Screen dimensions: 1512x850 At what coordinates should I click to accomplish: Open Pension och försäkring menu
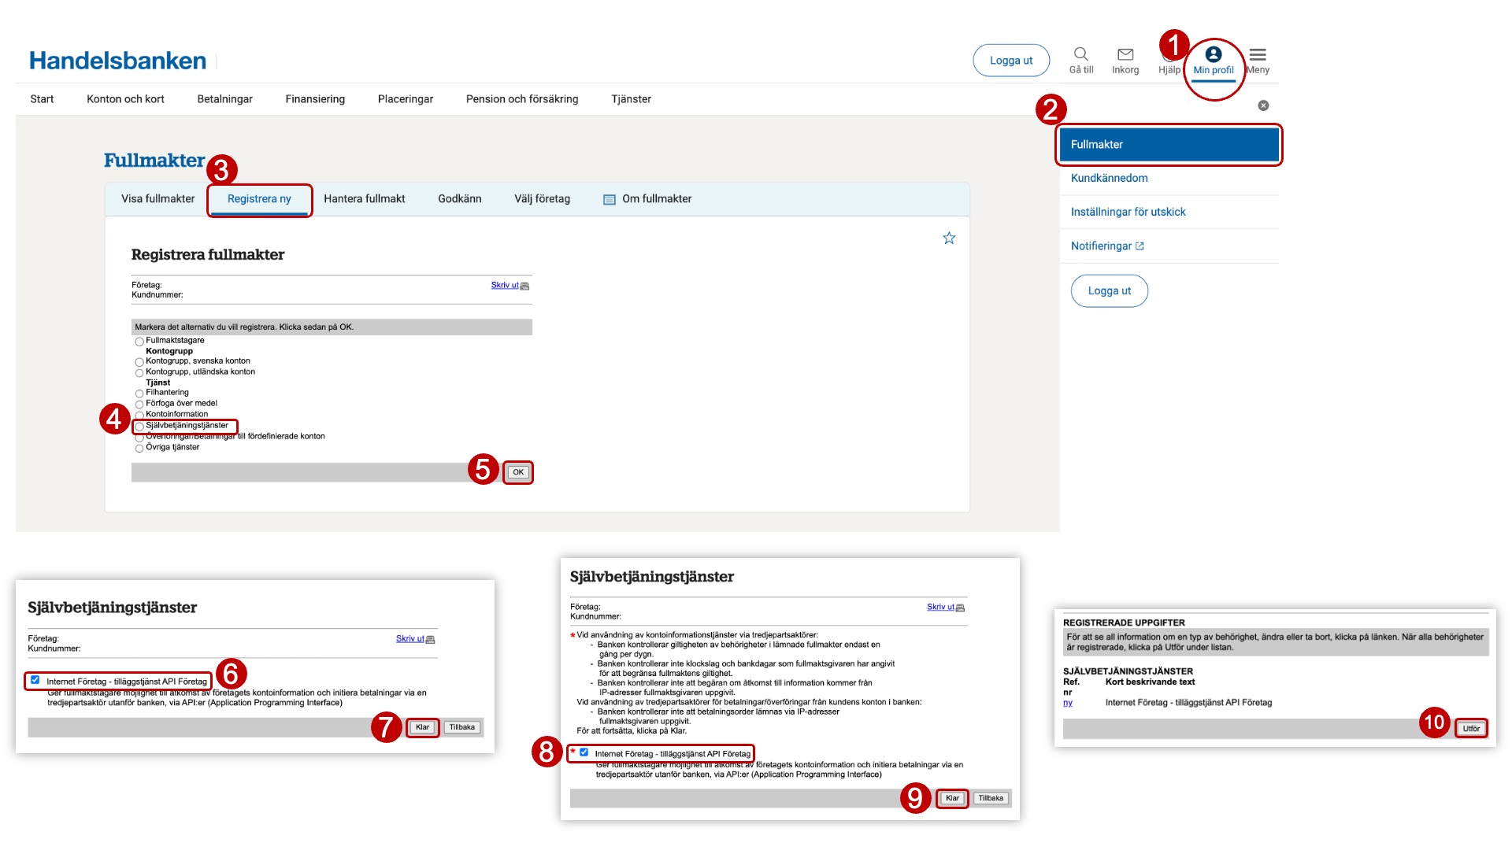coord(522,99)
